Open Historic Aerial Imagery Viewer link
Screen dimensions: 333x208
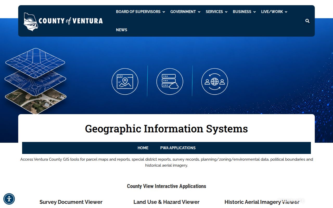(x=262, y=202)
